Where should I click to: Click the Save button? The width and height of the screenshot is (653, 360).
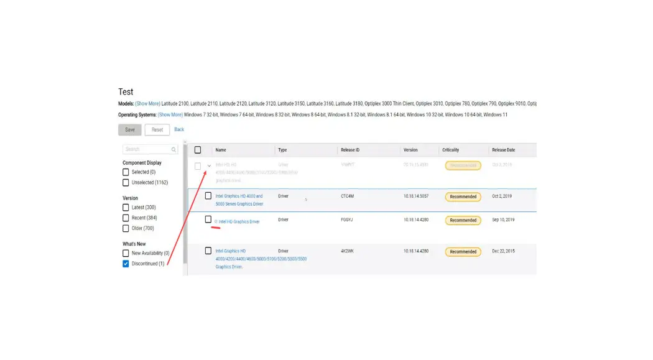coord(129,130)
